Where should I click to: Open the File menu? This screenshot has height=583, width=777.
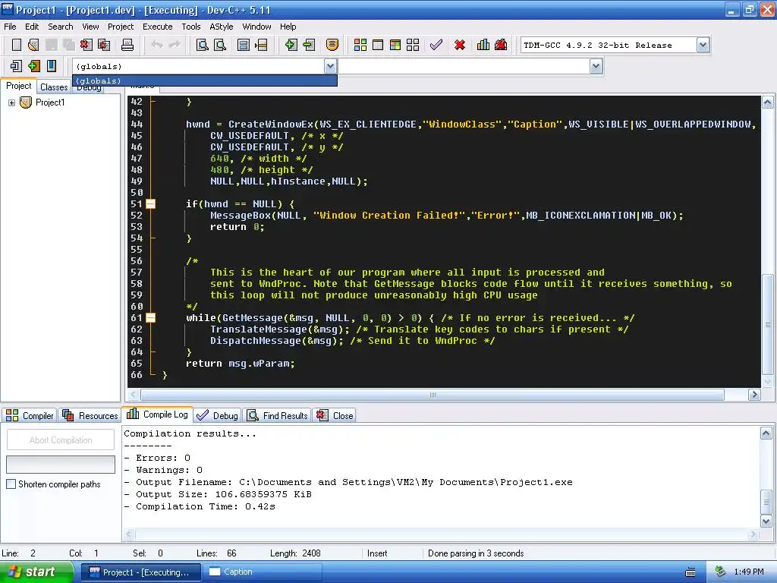pyautogui.click(x=10, y=27)
